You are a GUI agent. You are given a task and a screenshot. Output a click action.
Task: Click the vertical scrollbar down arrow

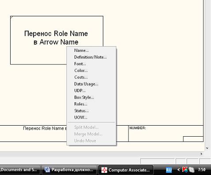click(x=207, y=148)
